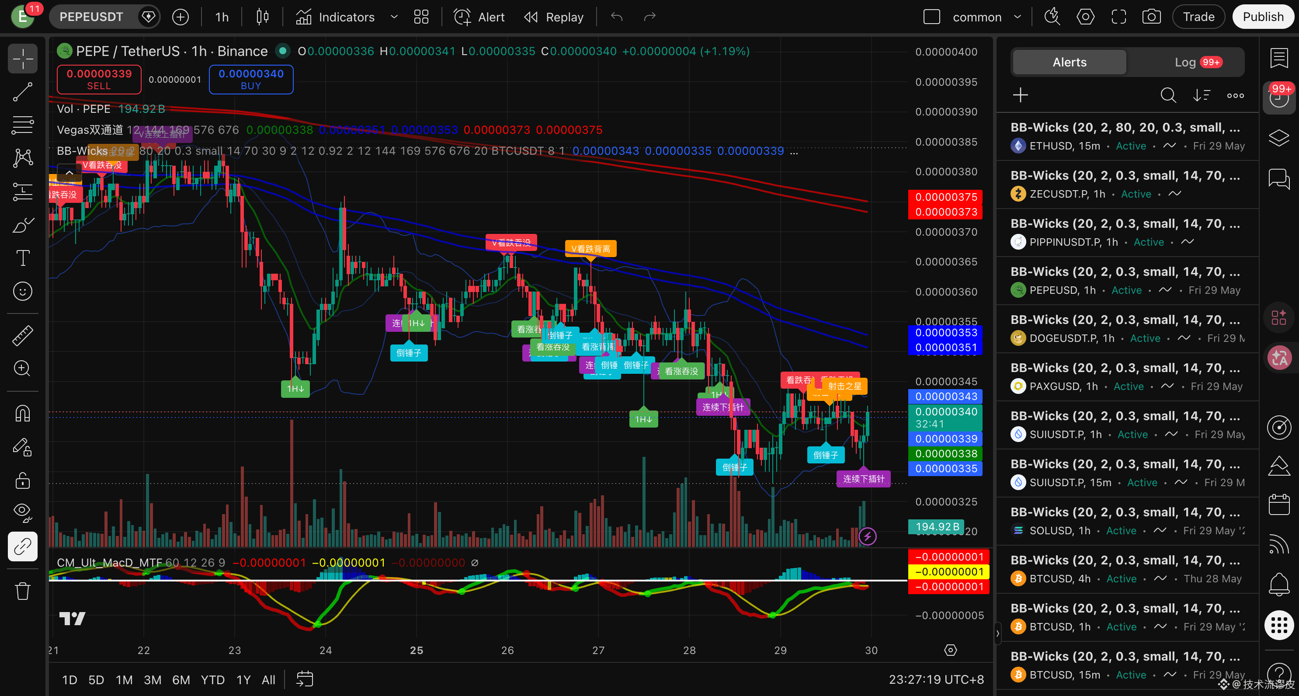
Task: Select the text annotation tool
Action: tap(23, 258)
